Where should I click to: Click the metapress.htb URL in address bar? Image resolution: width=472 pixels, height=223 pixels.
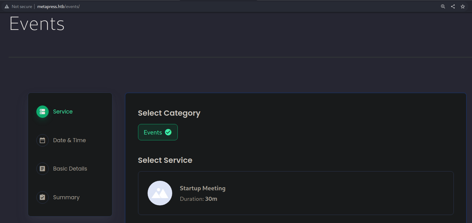pyautogui.click(x=58, y=6)
